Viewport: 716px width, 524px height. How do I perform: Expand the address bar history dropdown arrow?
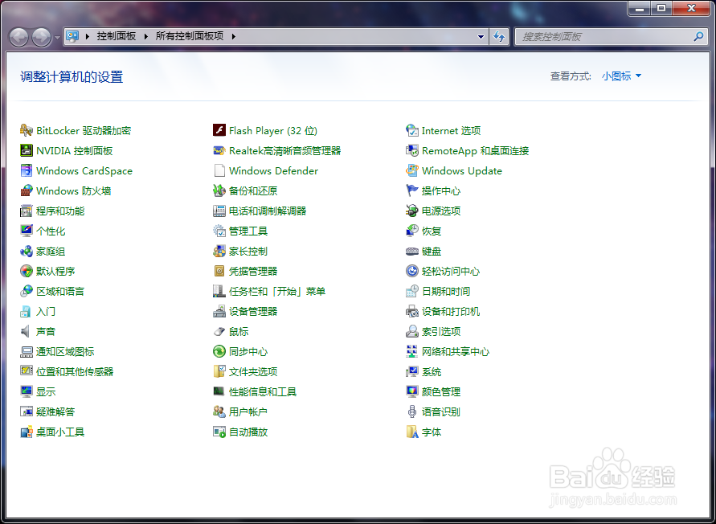(481, 36)
